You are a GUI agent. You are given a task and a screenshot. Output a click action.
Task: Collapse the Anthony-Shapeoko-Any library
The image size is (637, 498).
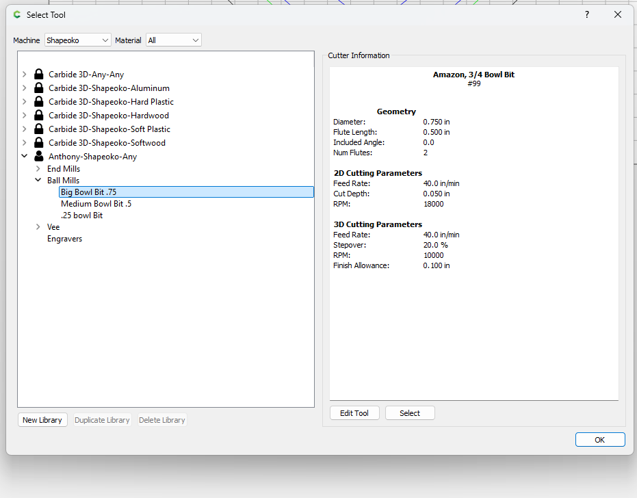[x=25, y=157]
